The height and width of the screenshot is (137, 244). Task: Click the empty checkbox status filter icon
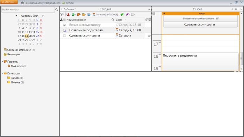pyautogui.click(x=133, y=14)
